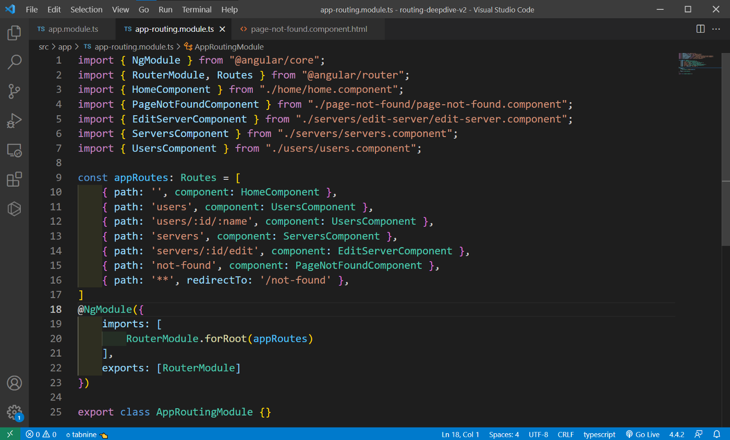Click 'ServersComponent' on line 13
The image size is (730, 440).
tap(332, 236)
